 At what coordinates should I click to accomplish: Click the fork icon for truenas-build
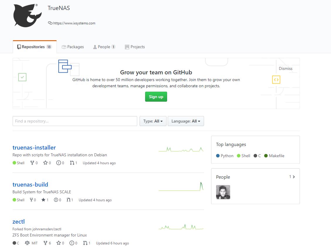point(31,200)
